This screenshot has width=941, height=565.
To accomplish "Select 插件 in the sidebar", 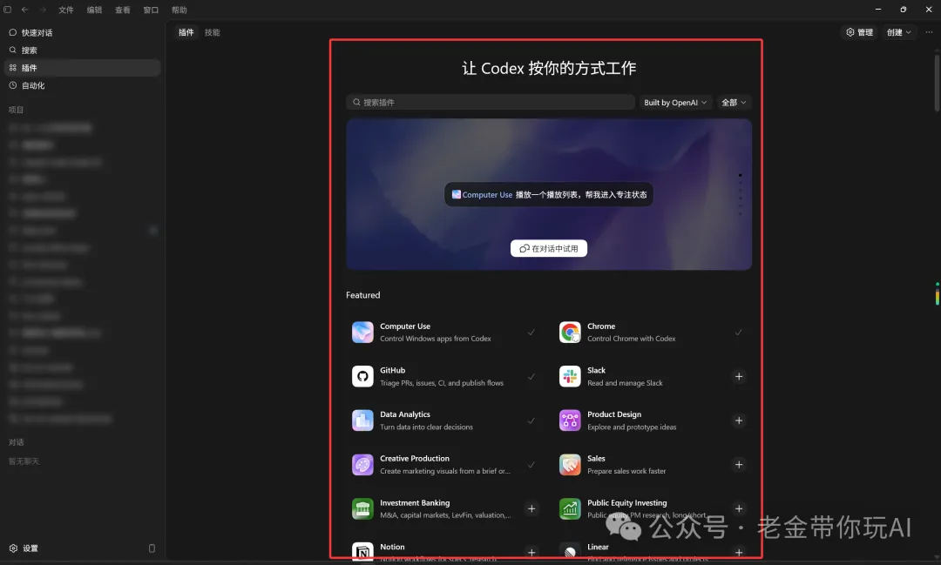I will pyautogui.click(x=82, y=68).
